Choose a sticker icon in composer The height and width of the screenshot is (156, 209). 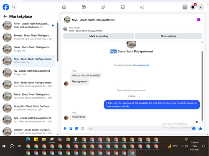(x=76, y=128)
